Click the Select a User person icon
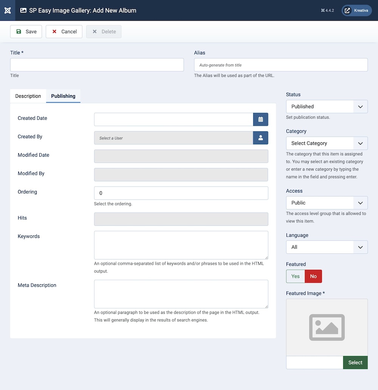 260,138
